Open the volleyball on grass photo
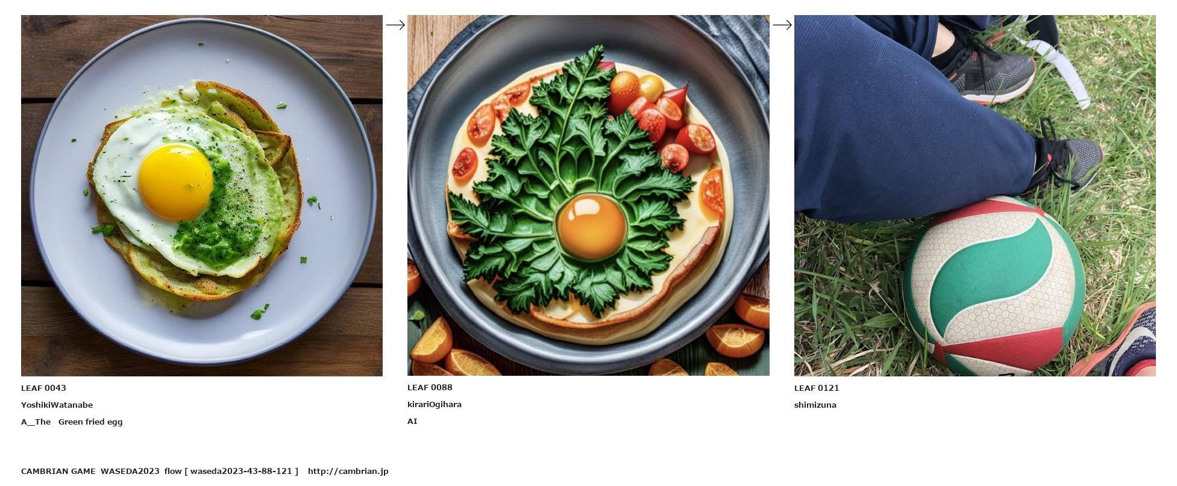 [974, 195]
